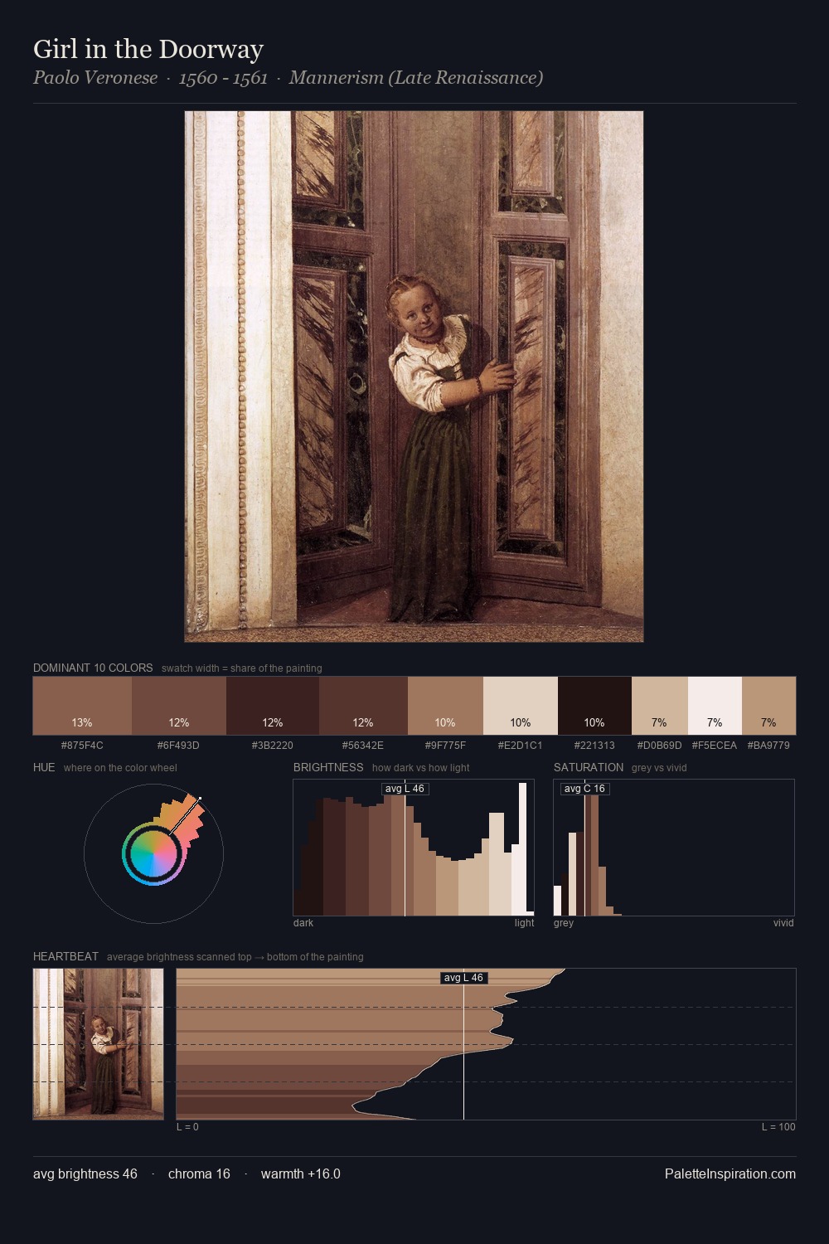The height and width of the screenshot is (1244, 829).
Task: Open the PaletteInspiration.com link
Action: 730,1174
